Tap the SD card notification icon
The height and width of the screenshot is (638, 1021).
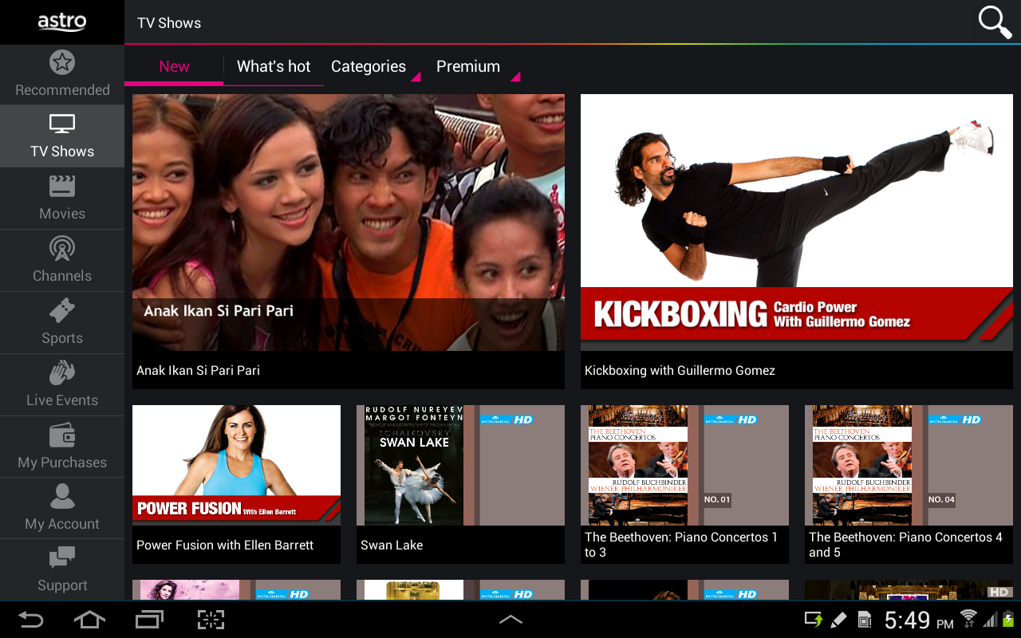coord(865,620)
